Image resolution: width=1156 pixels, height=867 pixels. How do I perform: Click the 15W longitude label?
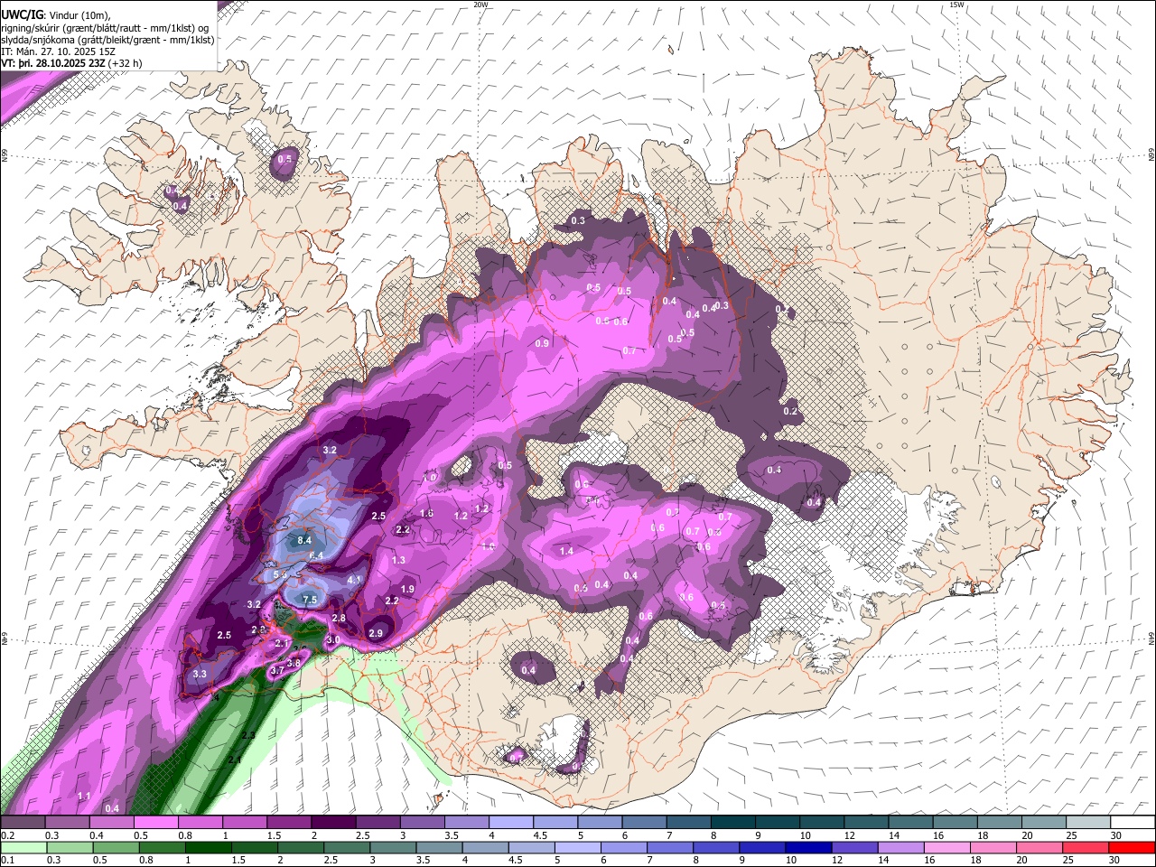957,5
